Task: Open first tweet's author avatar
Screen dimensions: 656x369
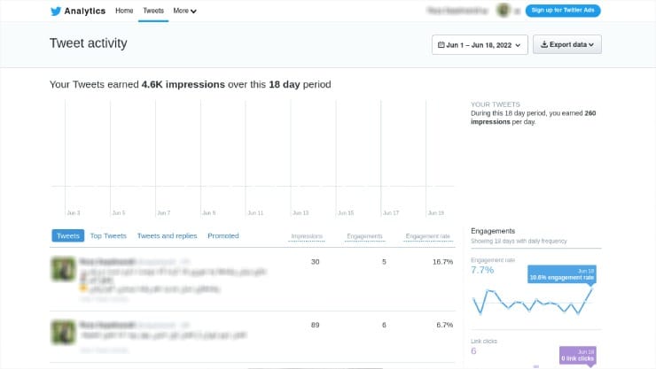Action: (x=63, y=269)
